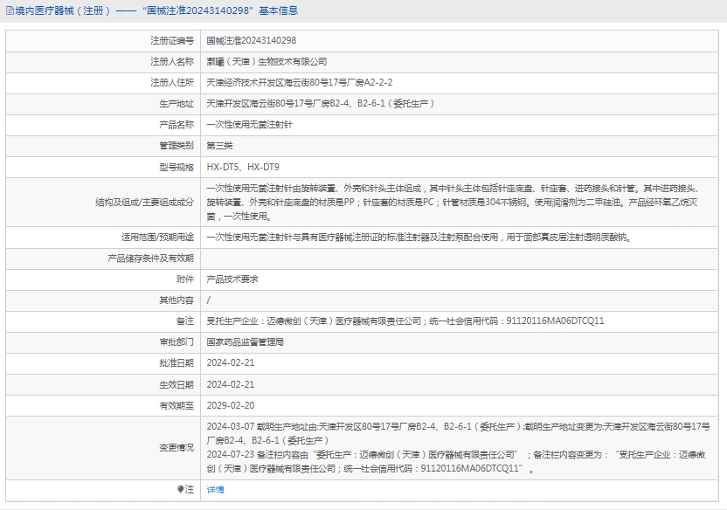
Task: Select the 有效期至 date 2029-02-20
Action: (231, 405)
